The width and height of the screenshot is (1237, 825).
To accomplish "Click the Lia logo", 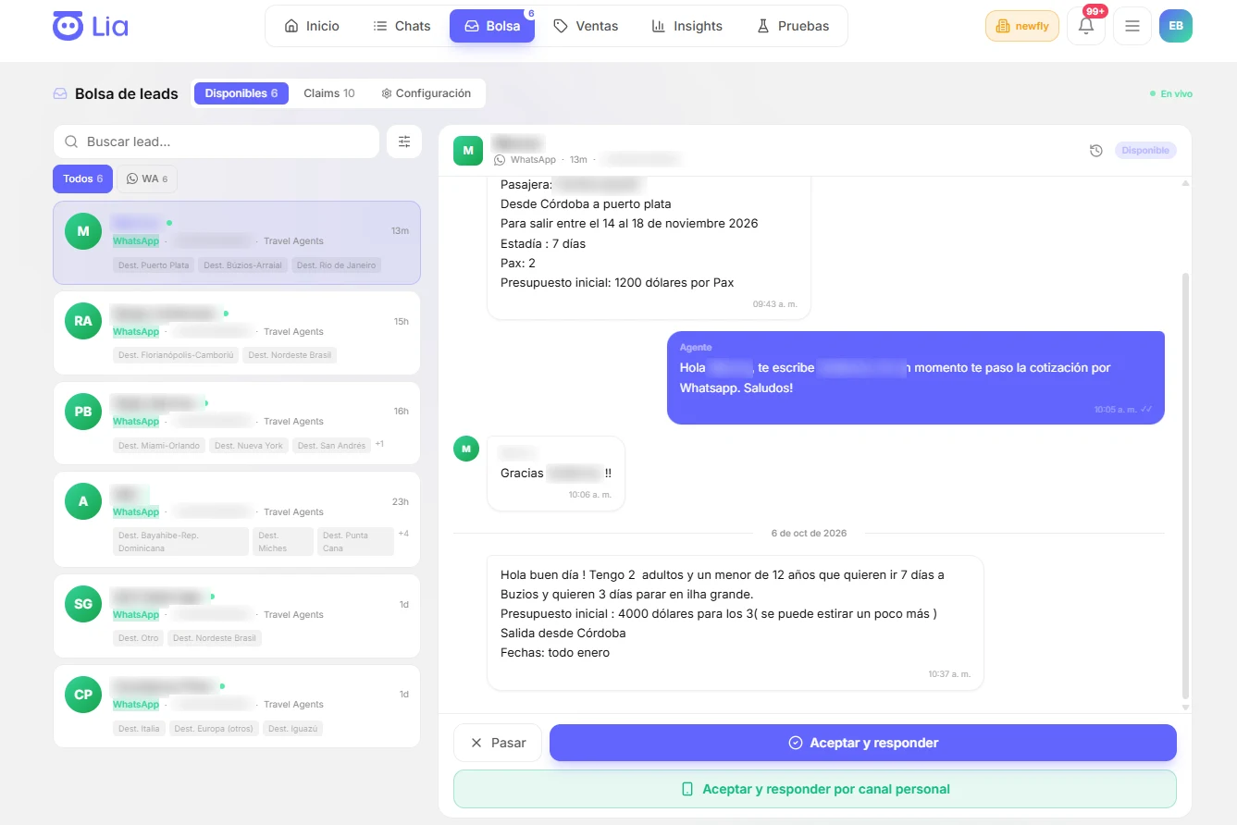I will (x=91, y=26).
